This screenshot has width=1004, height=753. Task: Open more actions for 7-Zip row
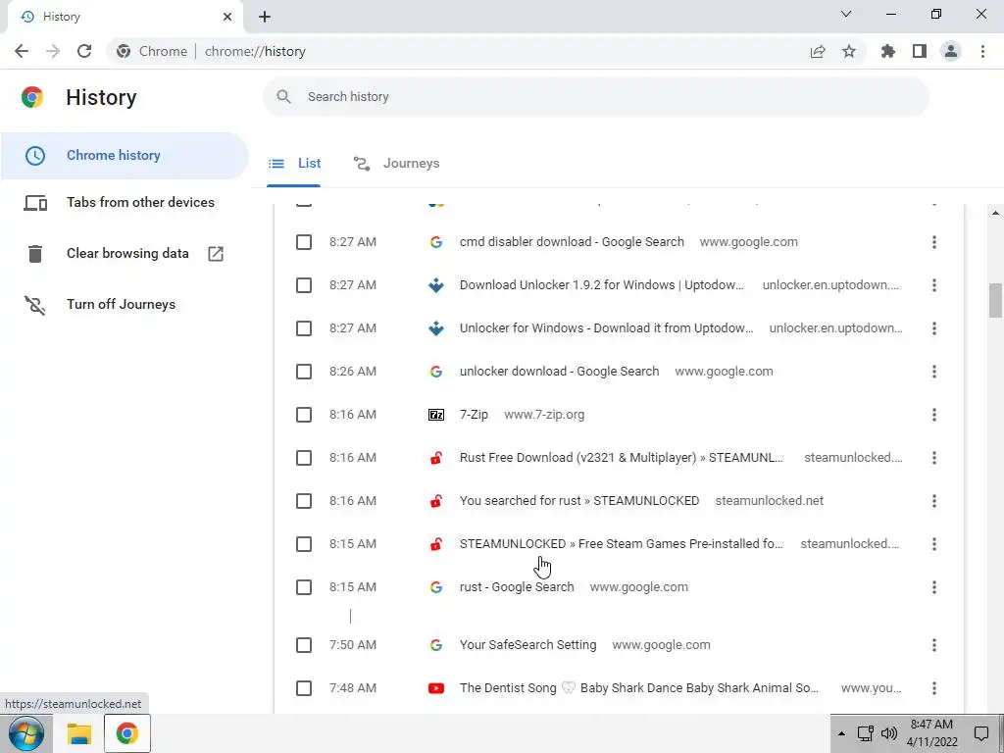point(934,415)
